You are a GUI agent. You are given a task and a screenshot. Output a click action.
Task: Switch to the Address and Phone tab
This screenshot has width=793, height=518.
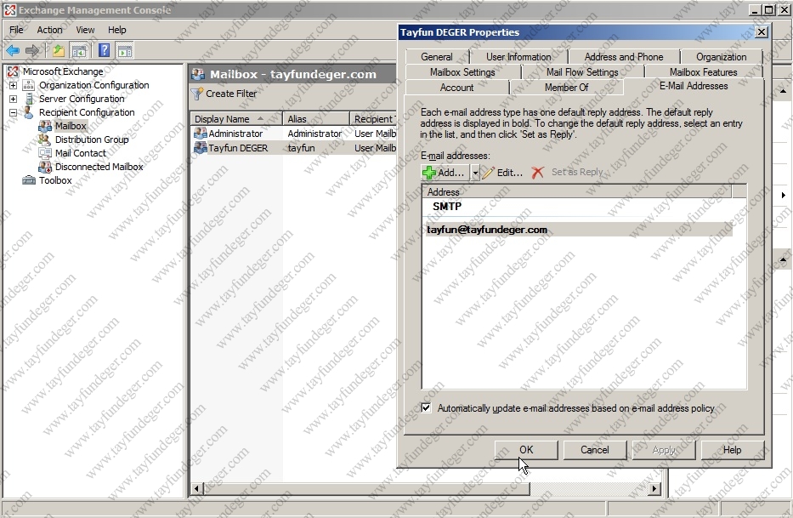click(x=624, y=57)
